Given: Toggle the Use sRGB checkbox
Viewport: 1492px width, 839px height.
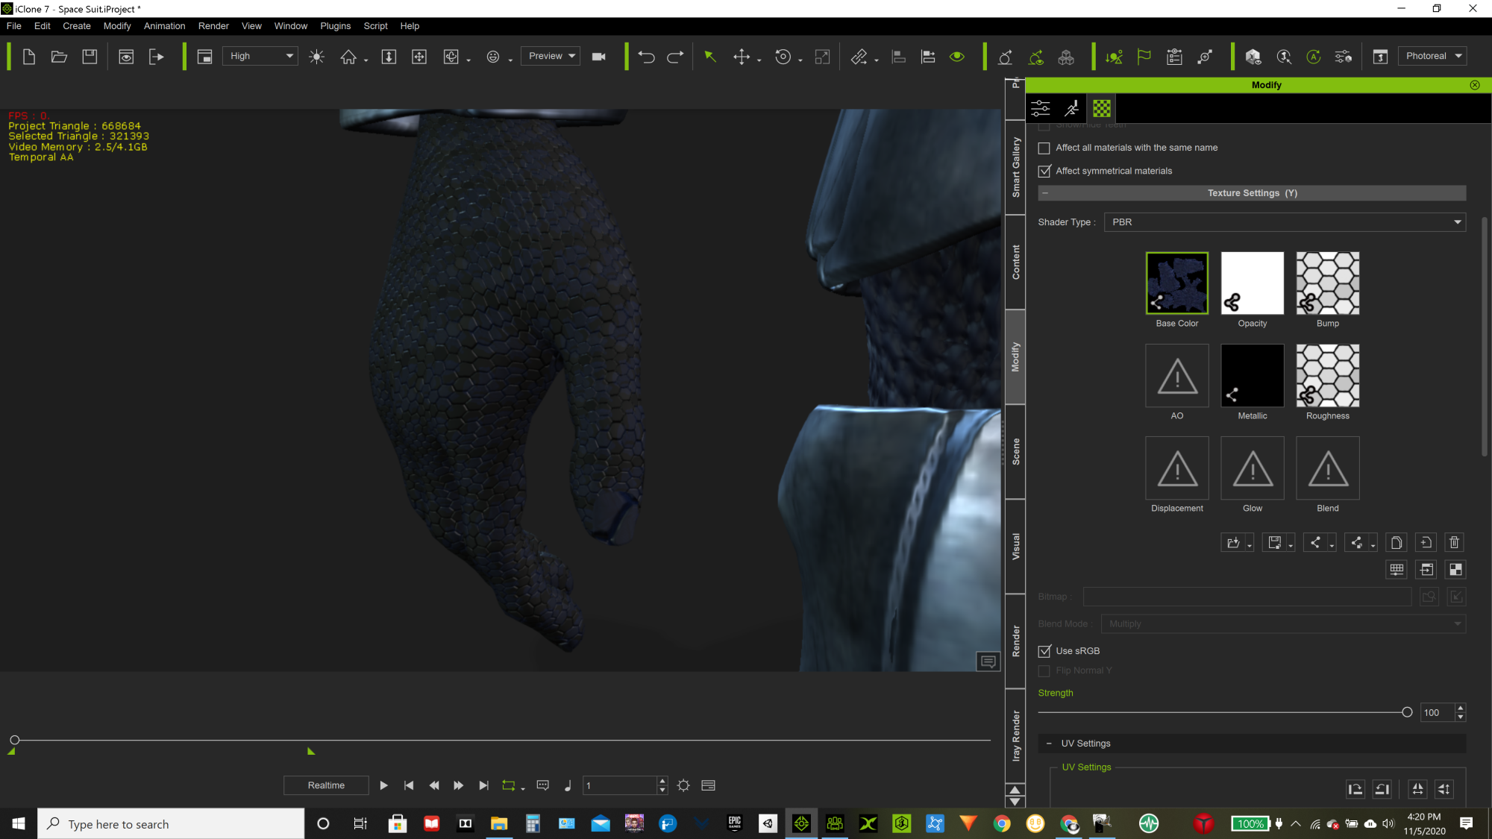Looking at the screenshot, I should pos(1044,651).
